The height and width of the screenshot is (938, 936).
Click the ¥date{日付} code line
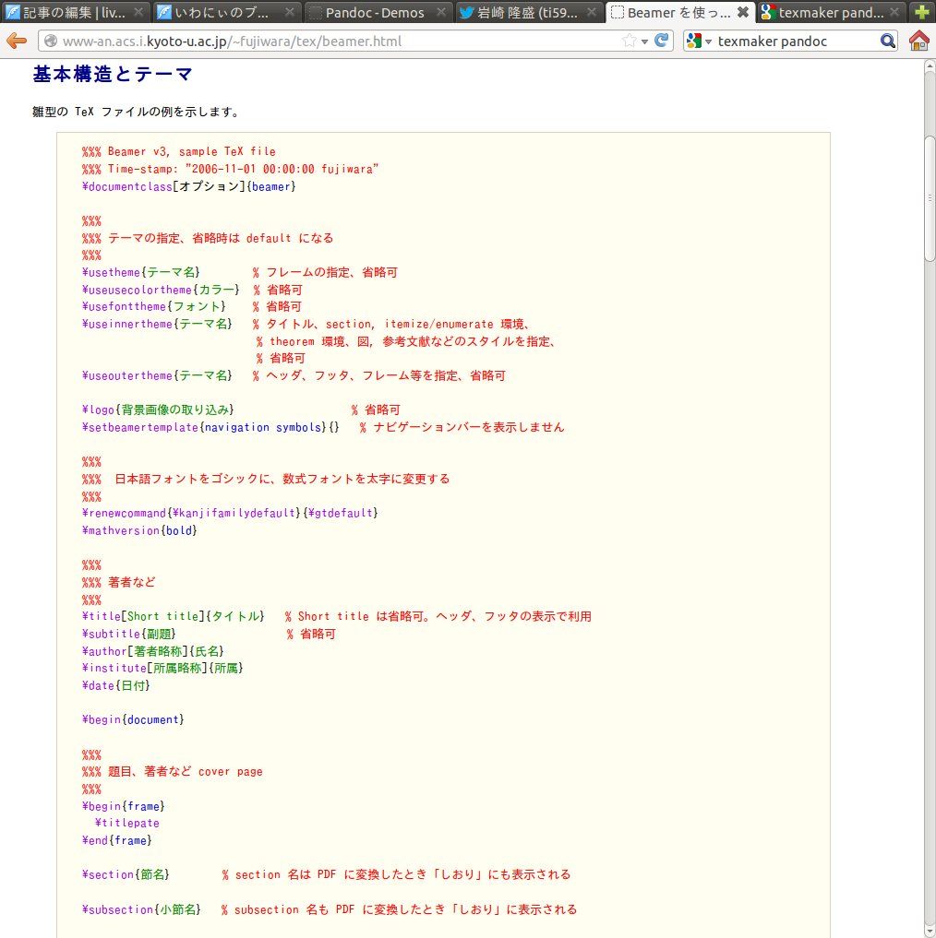tap(115, 685)
